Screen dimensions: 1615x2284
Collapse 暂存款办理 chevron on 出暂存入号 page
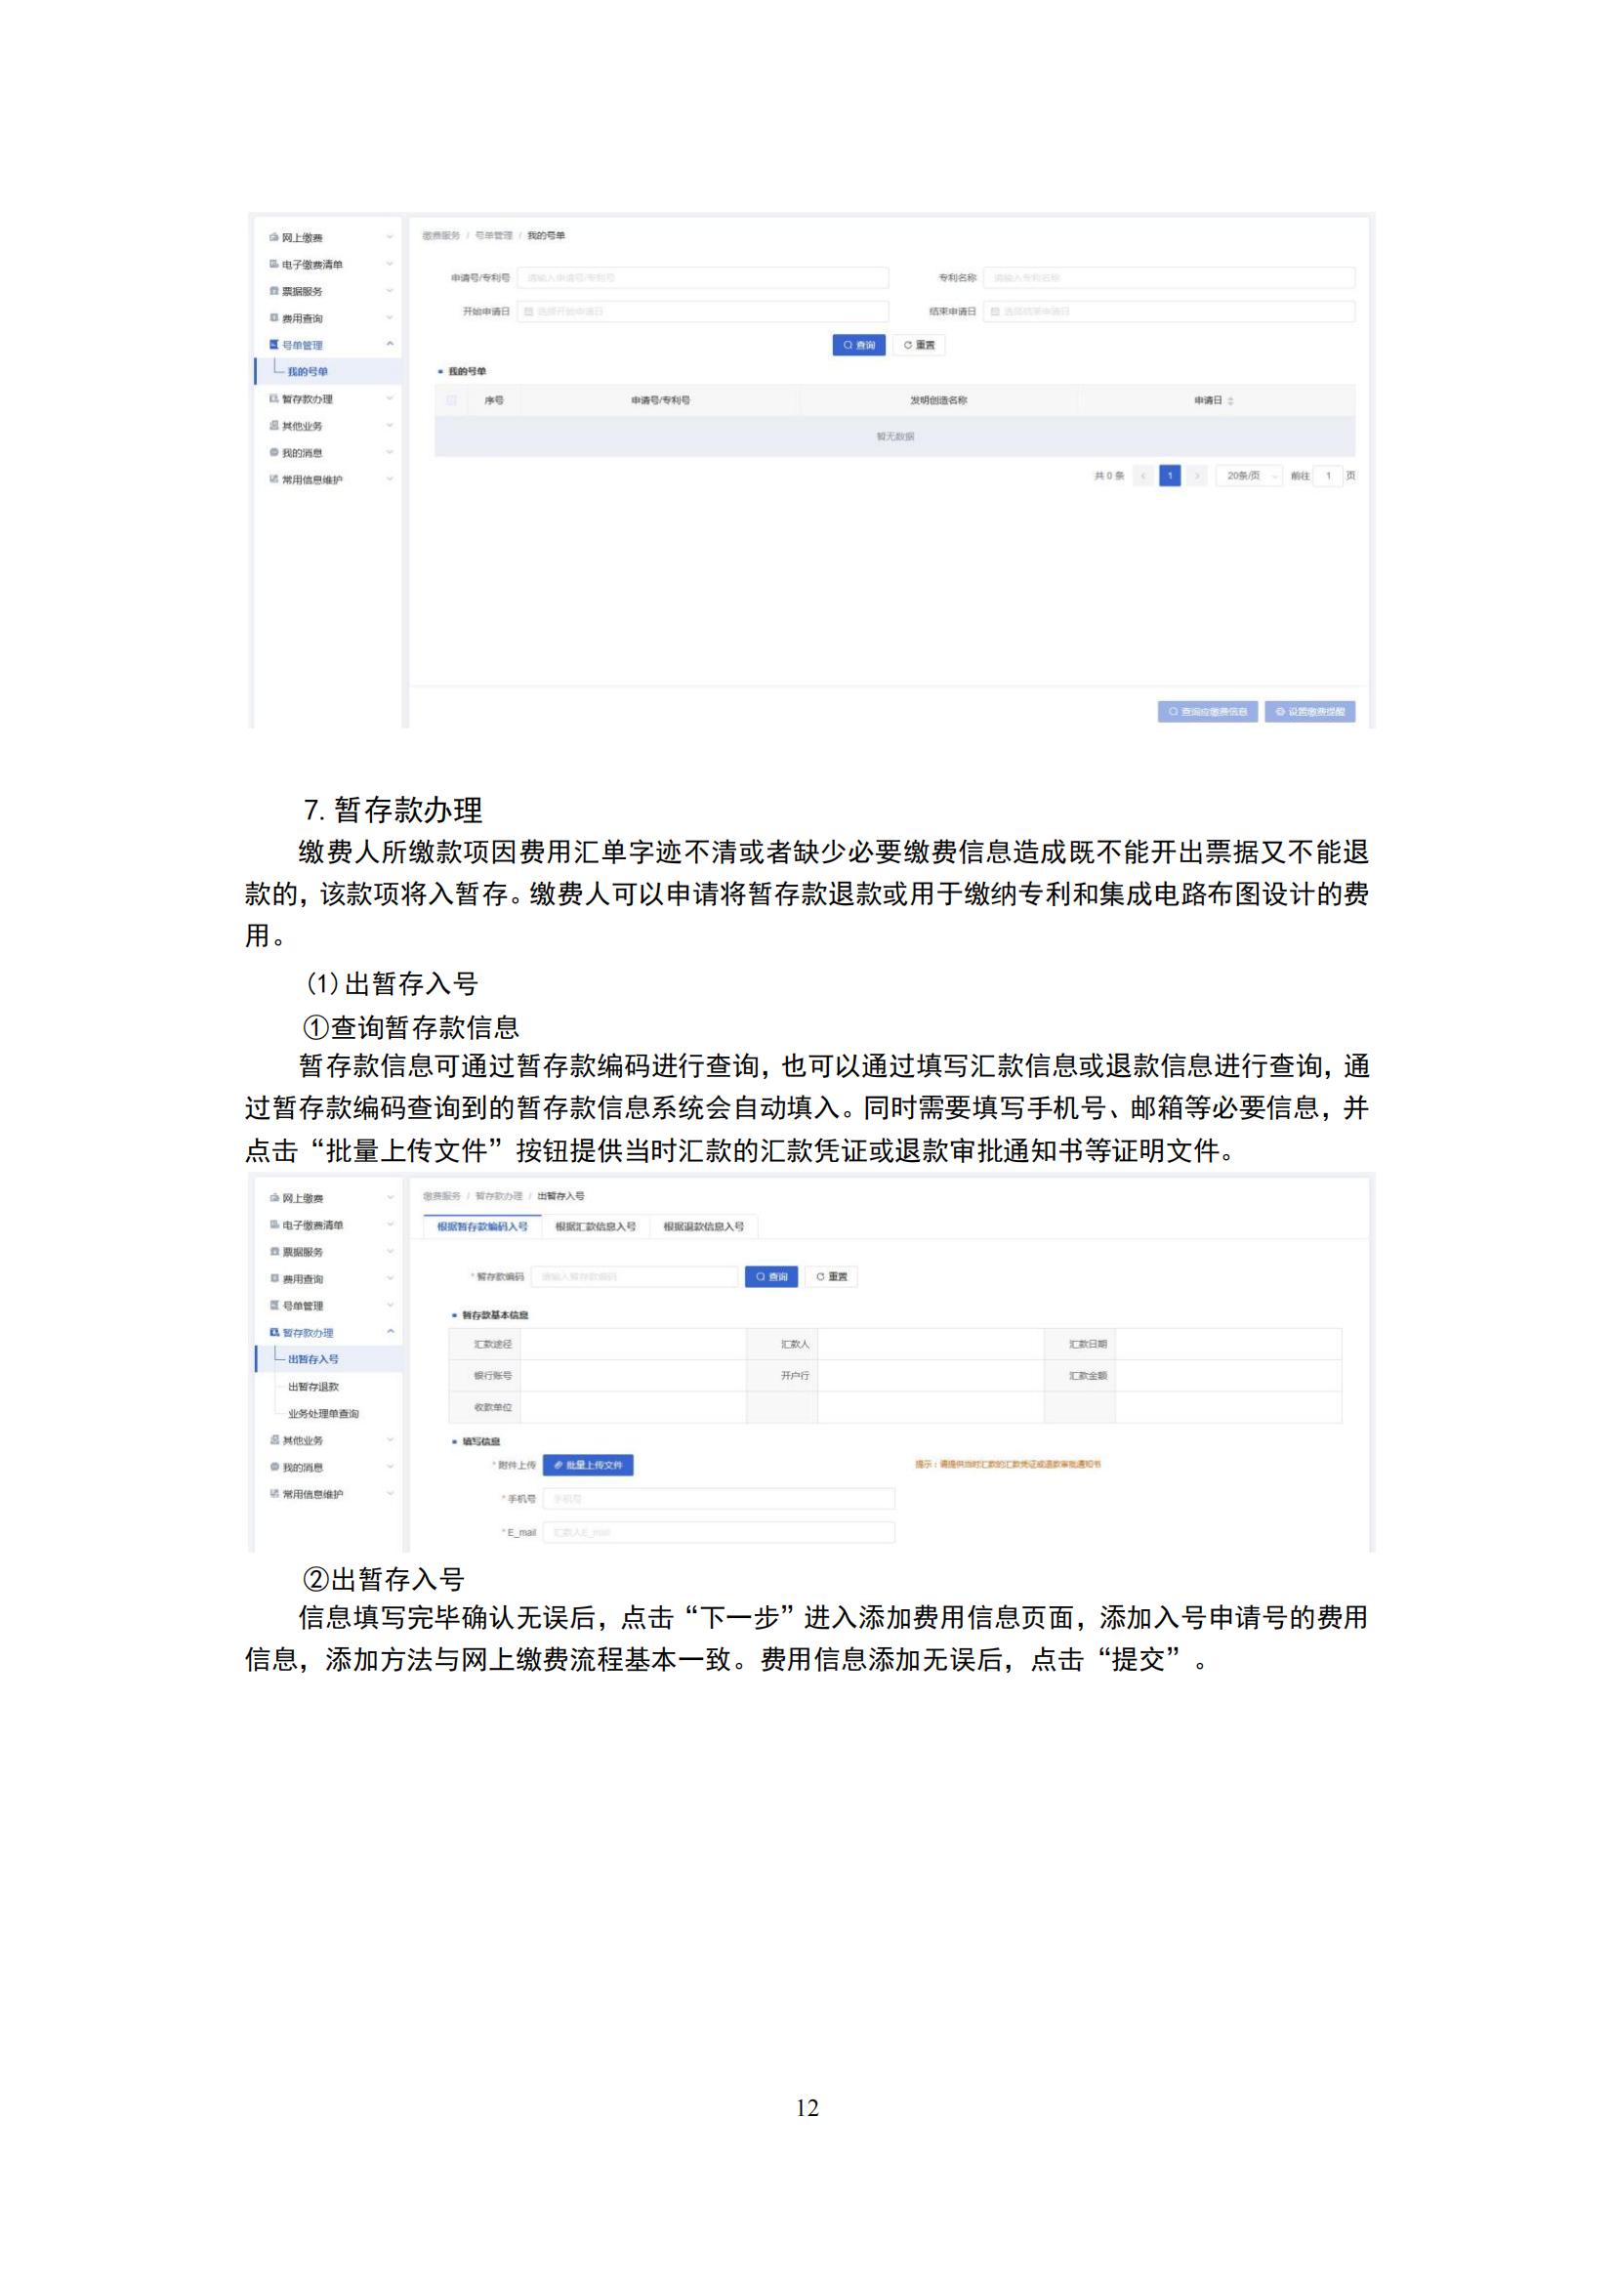[391, 1332]
